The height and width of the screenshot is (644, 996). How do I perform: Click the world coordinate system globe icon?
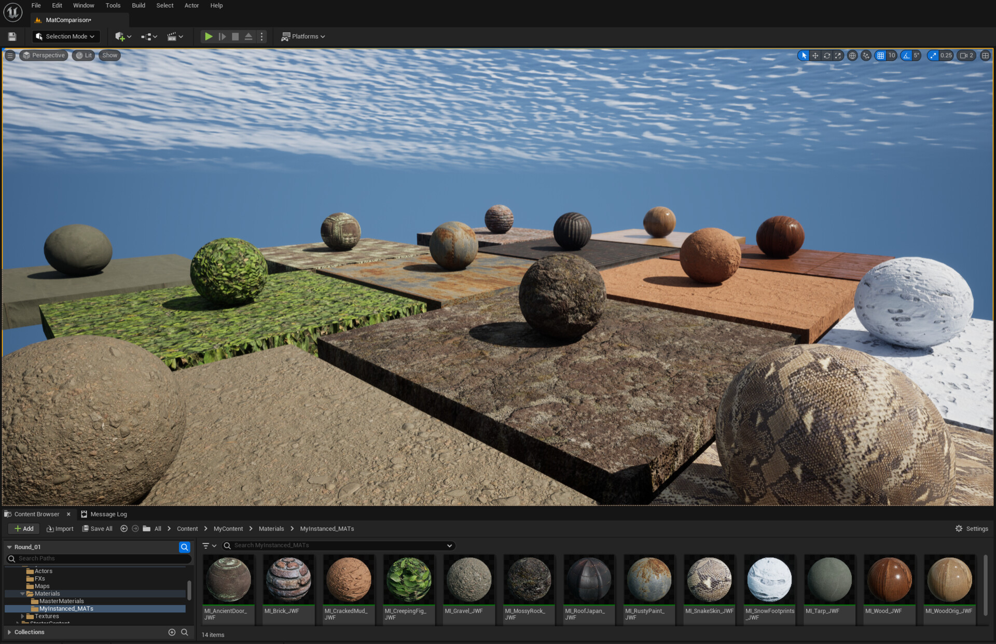click(x=852, y=55)
